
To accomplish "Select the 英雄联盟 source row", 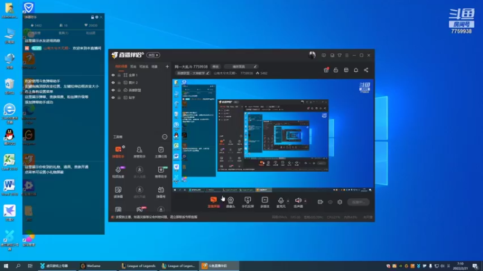I will coord(140,90).
